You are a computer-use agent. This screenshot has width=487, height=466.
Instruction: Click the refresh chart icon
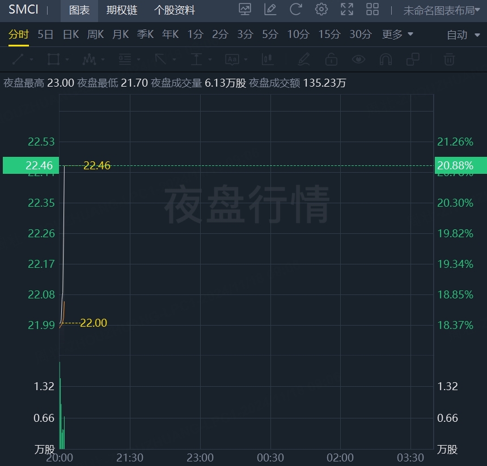pos(295,9)
